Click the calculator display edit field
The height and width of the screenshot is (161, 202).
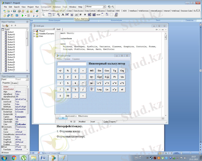coord(72,64)
